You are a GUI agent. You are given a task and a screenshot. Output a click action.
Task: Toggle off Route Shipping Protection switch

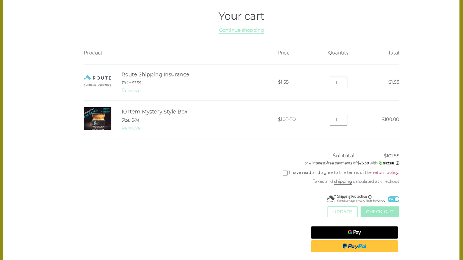[x=394, y=199]
